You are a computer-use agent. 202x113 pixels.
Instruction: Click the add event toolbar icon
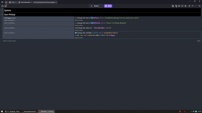point(173,6)
